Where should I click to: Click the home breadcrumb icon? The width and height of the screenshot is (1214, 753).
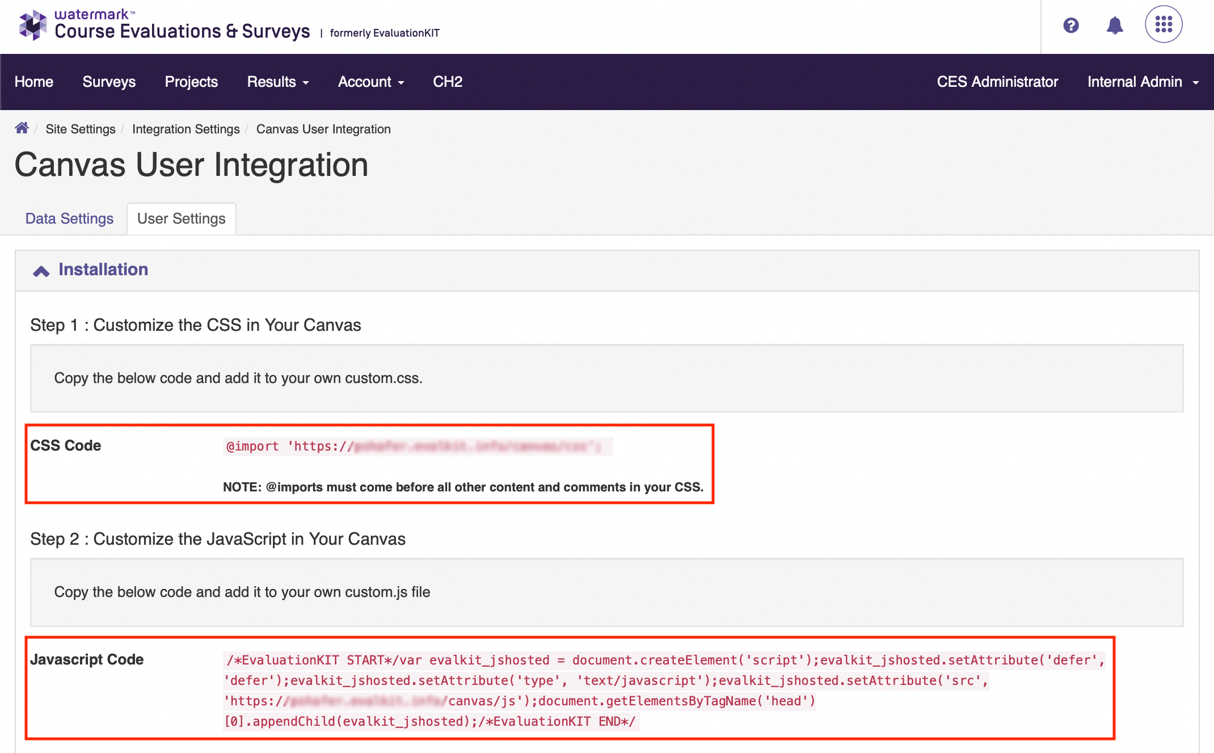coord(22,128)
